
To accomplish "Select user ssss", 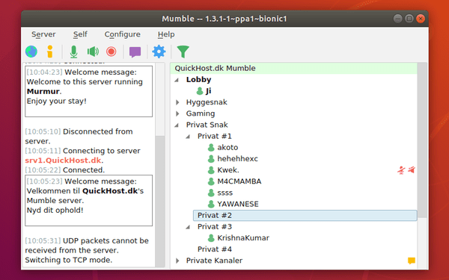I will [x=224, y=193].
